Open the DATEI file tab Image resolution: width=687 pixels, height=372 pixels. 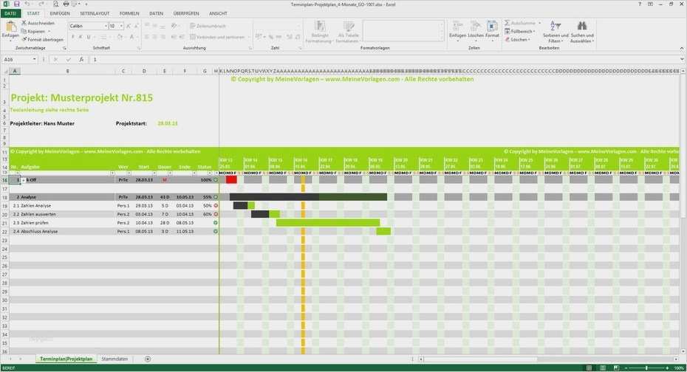10,13
